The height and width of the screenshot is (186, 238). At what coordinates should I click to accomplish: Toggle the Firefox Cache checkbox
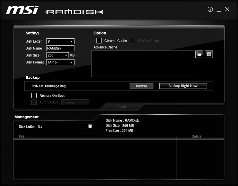click(x=133, y=41)
